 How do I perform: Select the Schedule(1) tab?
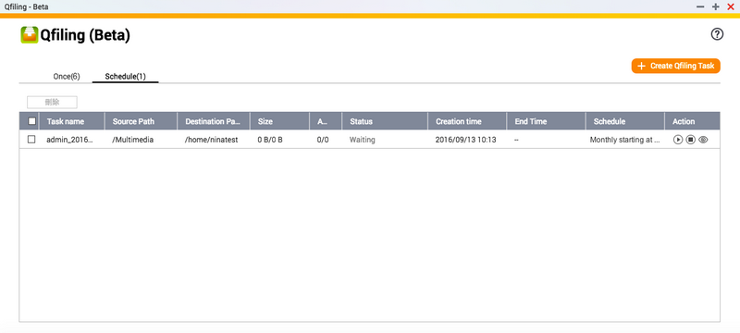click(x=126, y=77)
